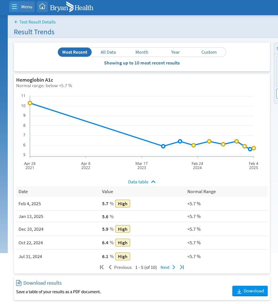This screenshot has height=304, width=278.
Task: Switch to the Year view tab
Action: coord(175,52)
